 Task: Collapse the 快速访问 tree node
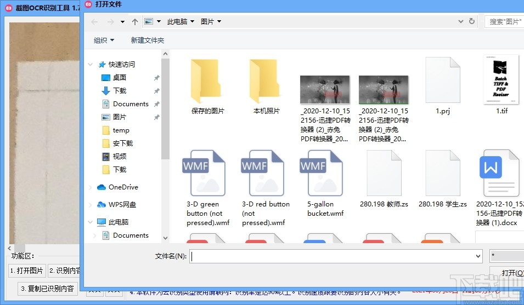click(x=90, y=64)
